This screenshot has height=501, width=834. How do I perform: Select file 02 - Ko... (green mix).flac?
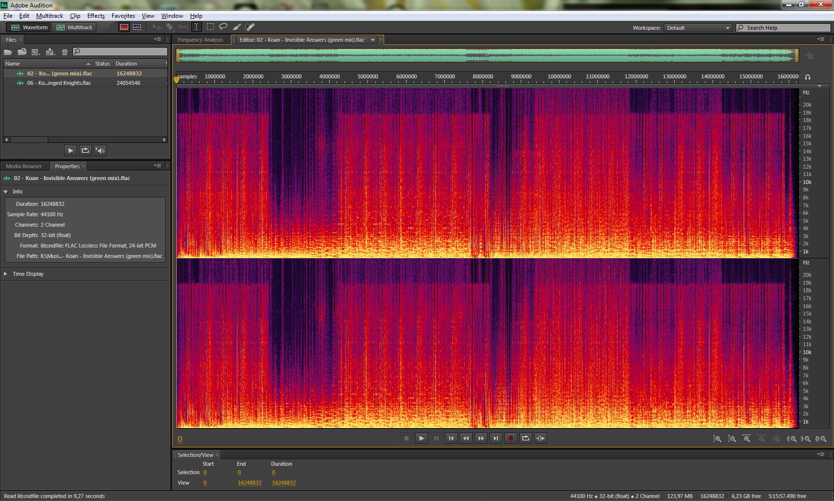click(x=84, y=73)
